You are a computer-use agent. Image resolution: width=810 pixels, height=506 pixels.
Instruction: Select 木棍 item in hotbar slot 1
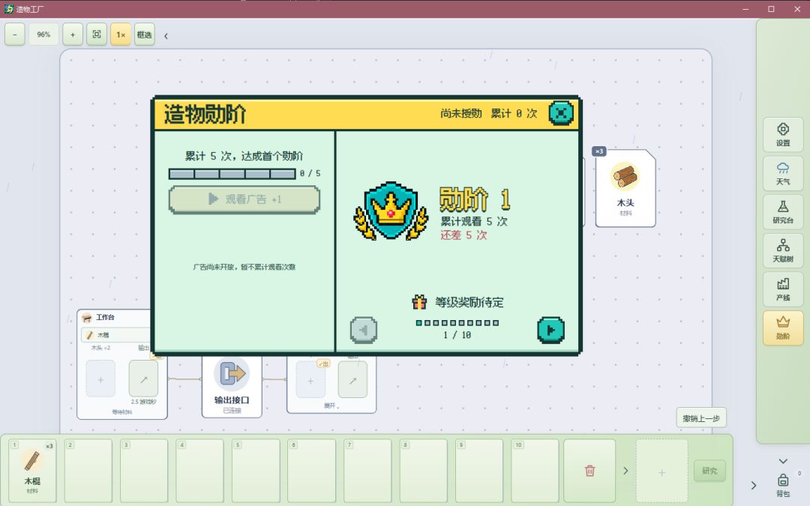(32, 470)
